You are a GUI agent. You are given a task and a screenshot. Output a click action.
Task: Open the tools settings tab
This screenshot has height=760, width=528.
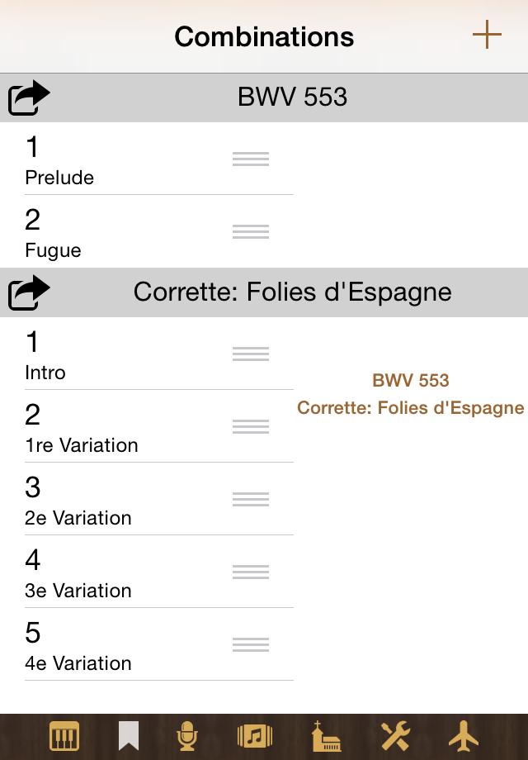pyautogui.click(x=395, y=735)
